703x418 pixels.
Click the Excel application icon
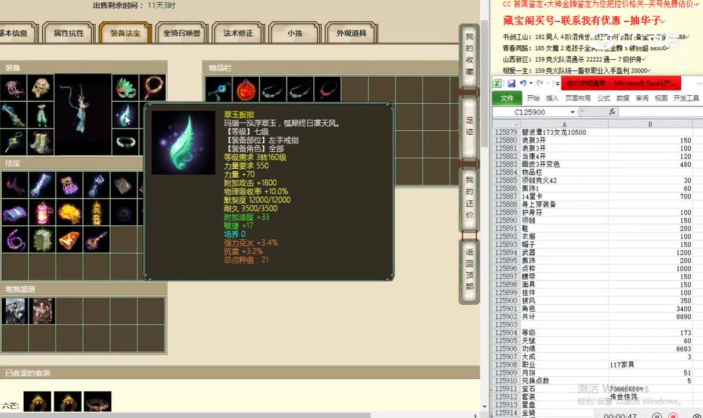pyautogui.click(x=498, y=83)
